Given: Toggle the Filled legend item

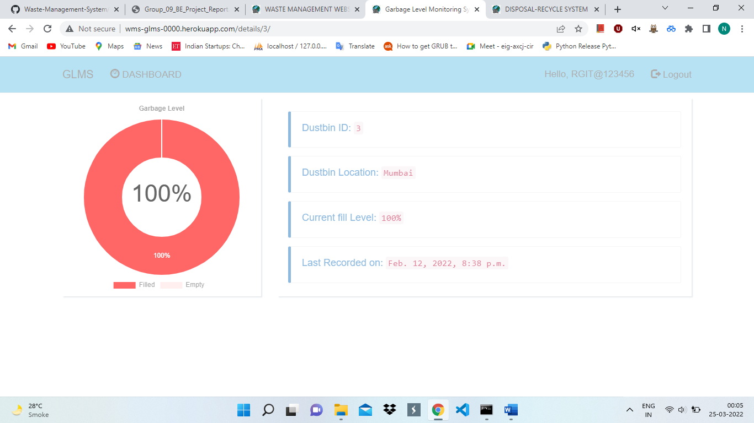Looking at the screenshot, I should point(134,285).
